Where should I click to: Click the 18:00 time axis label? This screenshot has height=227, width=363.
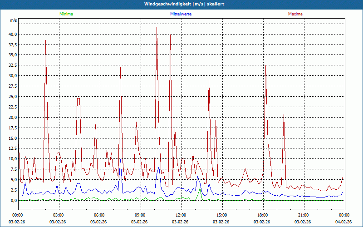[262, 215]
